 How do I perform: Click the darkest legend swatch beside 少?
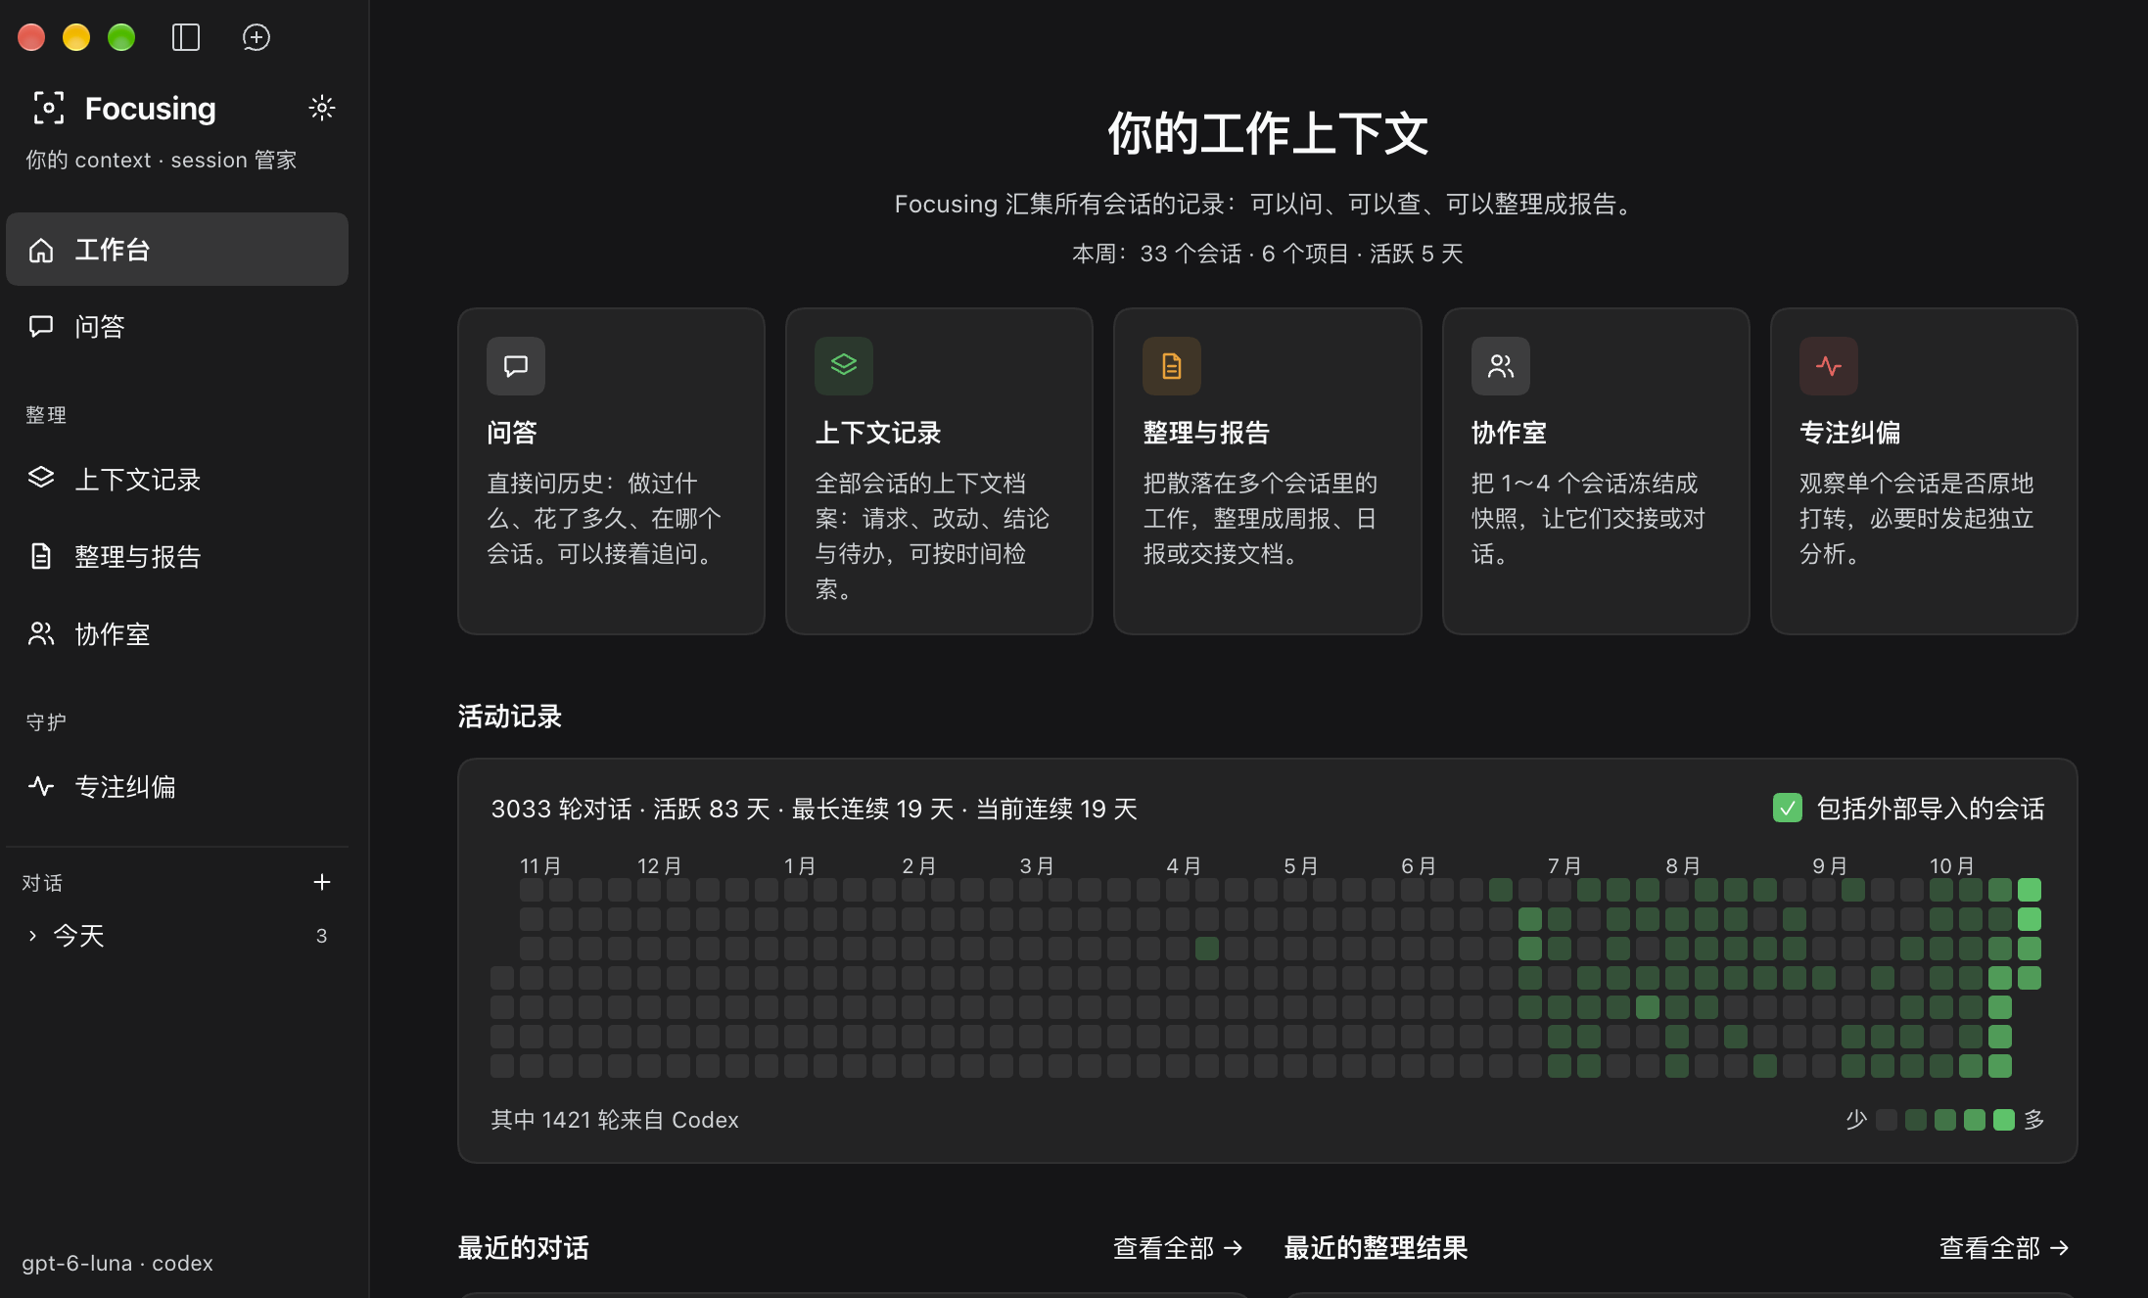tap(1887, 1120)
